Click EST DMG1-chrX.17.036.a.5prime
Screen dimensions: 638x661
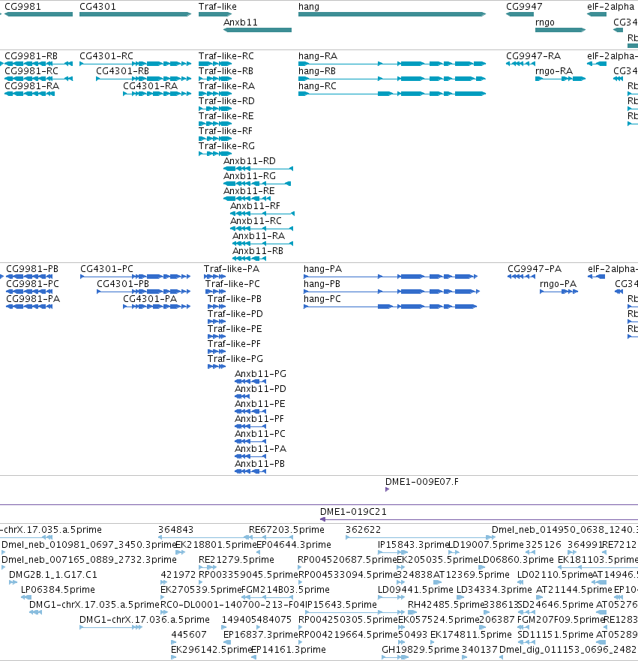pos(111,627)
